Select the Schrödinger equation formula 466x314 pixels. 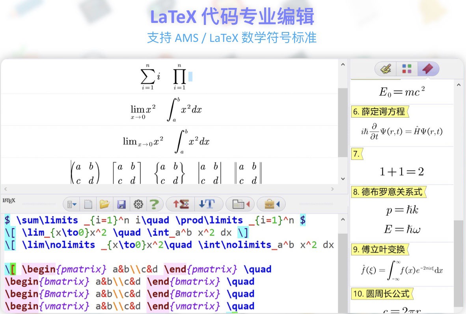[x=402, y=131]
